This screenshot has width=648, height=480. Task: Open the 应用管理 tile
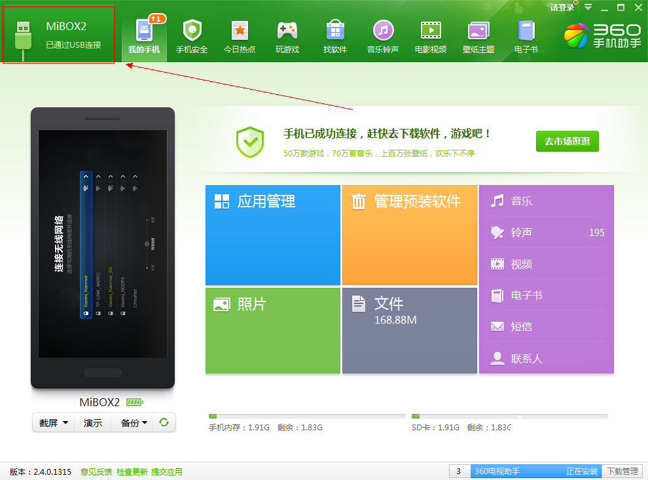[273, 235]
